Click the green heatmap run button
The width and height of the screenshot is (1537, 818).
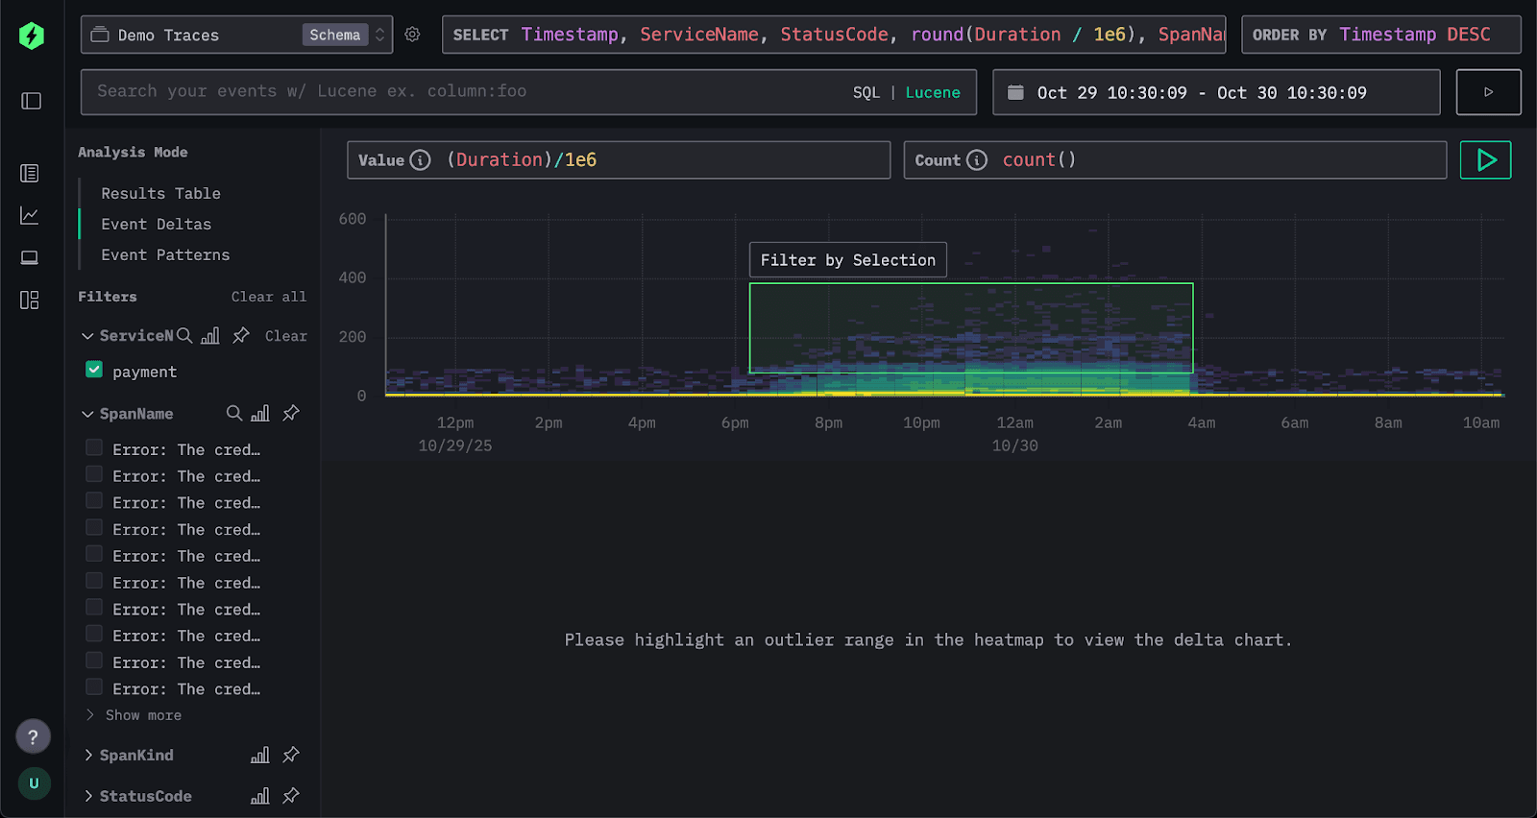(x=1485, y=160)
